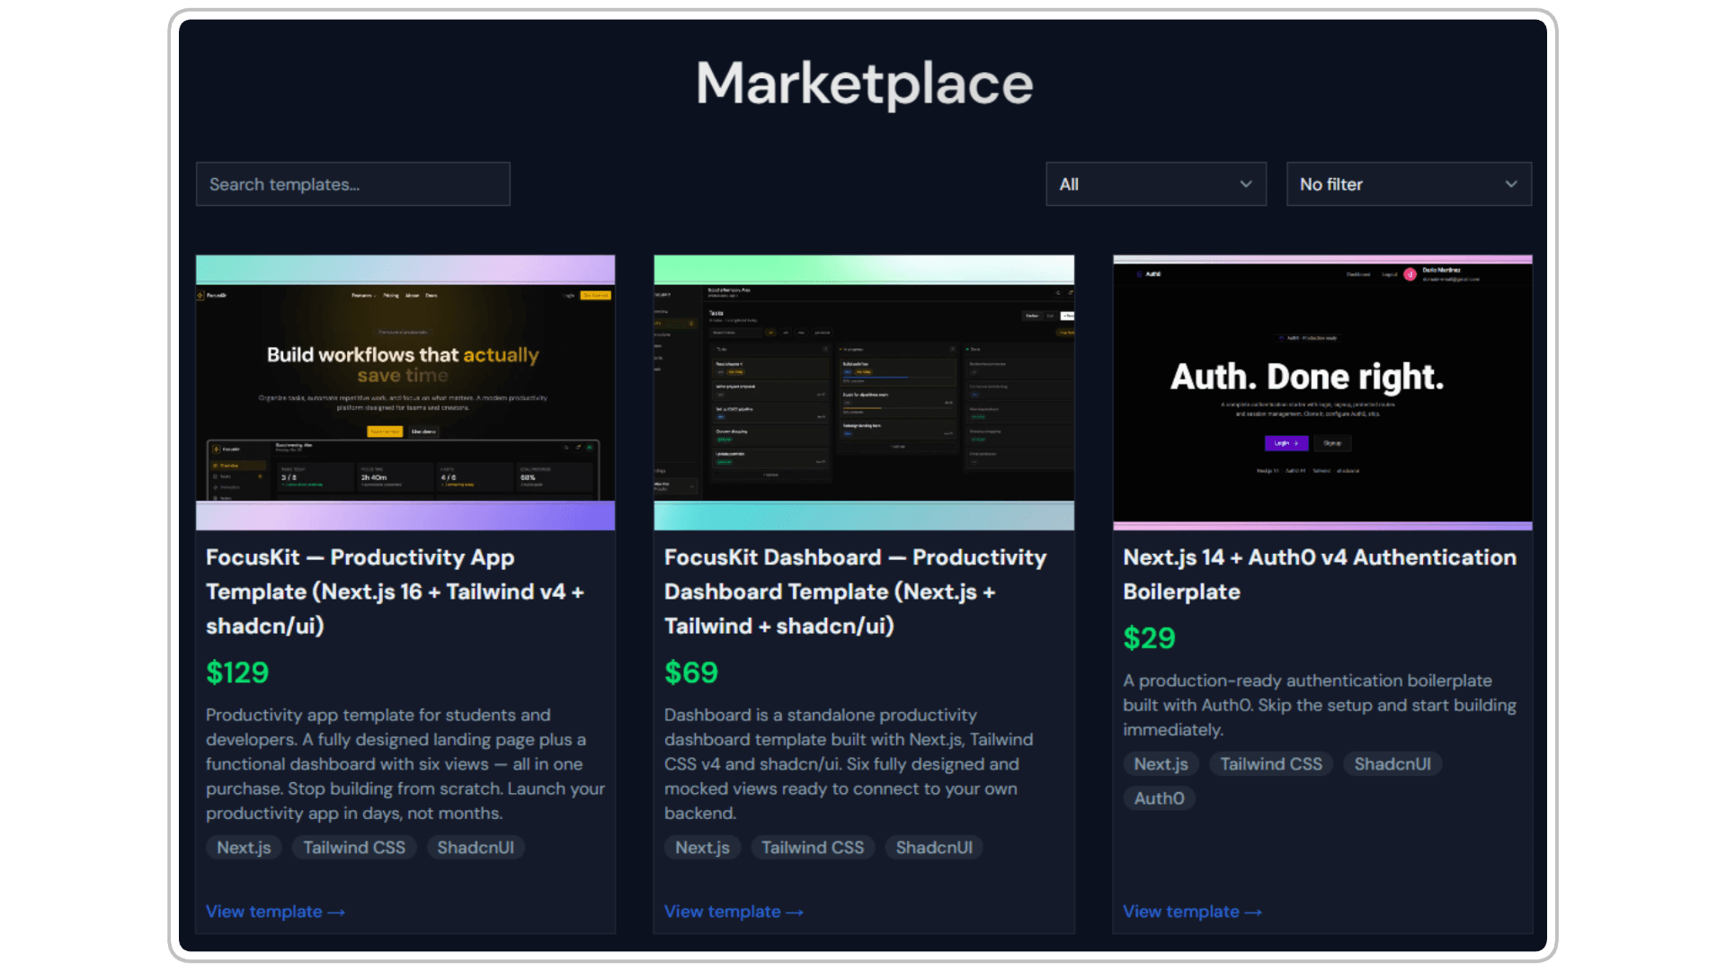Click the arrow icon beside $69 View template
Image resolution: width=1726 pixels, height=971 pixels.
(x=795, y=913)
